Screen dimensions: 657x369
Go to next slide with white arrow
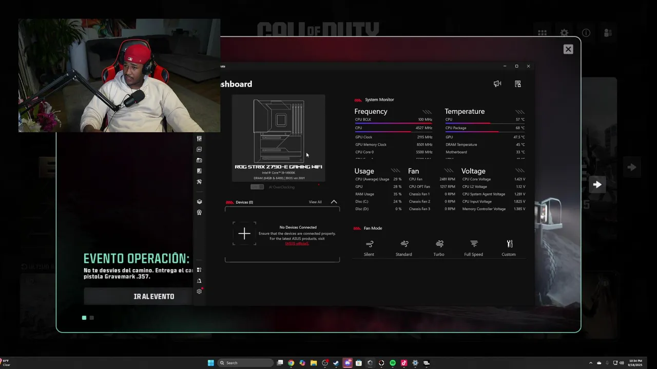click(597, 184)
